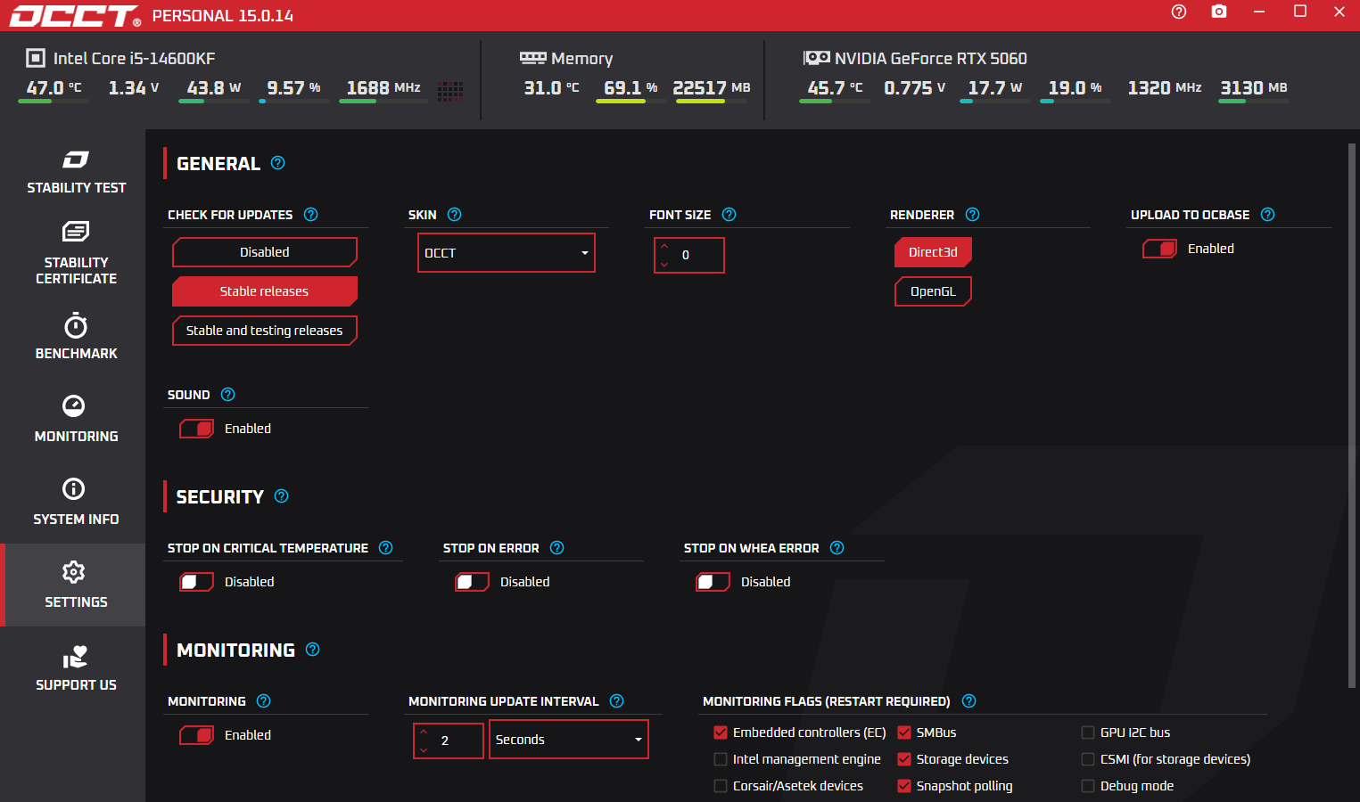Image resolution: width=1360 pixels, height=802 pixels.
Task: Go to the Monitoring gauge icon
Action: pyautogui.click(x=74, y=406)
